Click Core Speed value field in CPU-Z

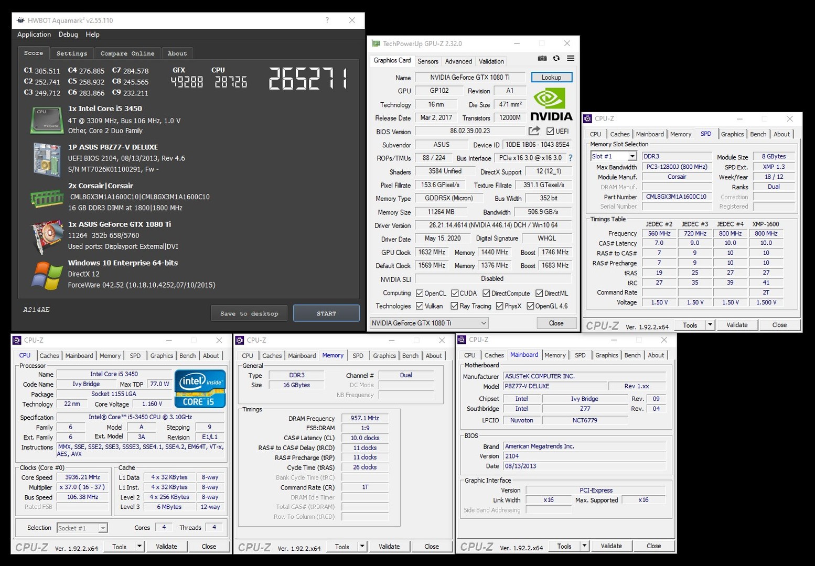pos(82,477)
